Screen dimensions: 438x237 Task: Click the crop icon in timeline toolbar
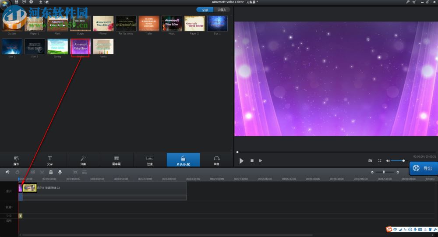pos(75,172)
